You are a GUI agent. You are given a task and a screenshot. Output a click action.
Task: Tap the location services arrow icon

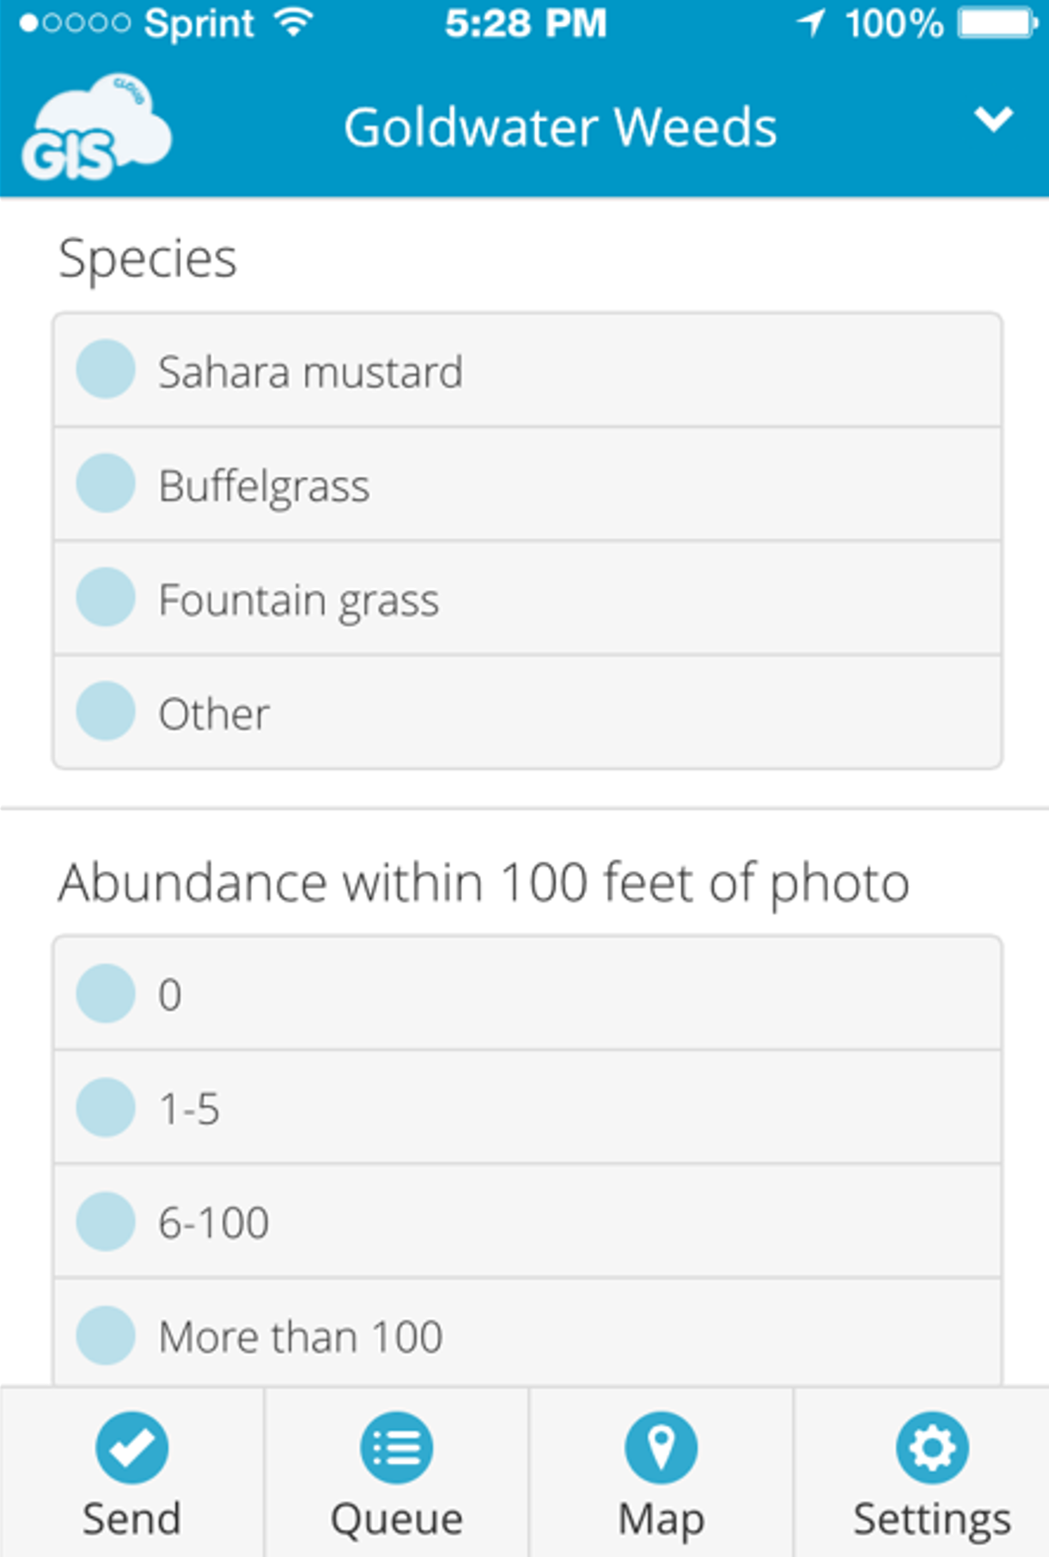[811, 23]
